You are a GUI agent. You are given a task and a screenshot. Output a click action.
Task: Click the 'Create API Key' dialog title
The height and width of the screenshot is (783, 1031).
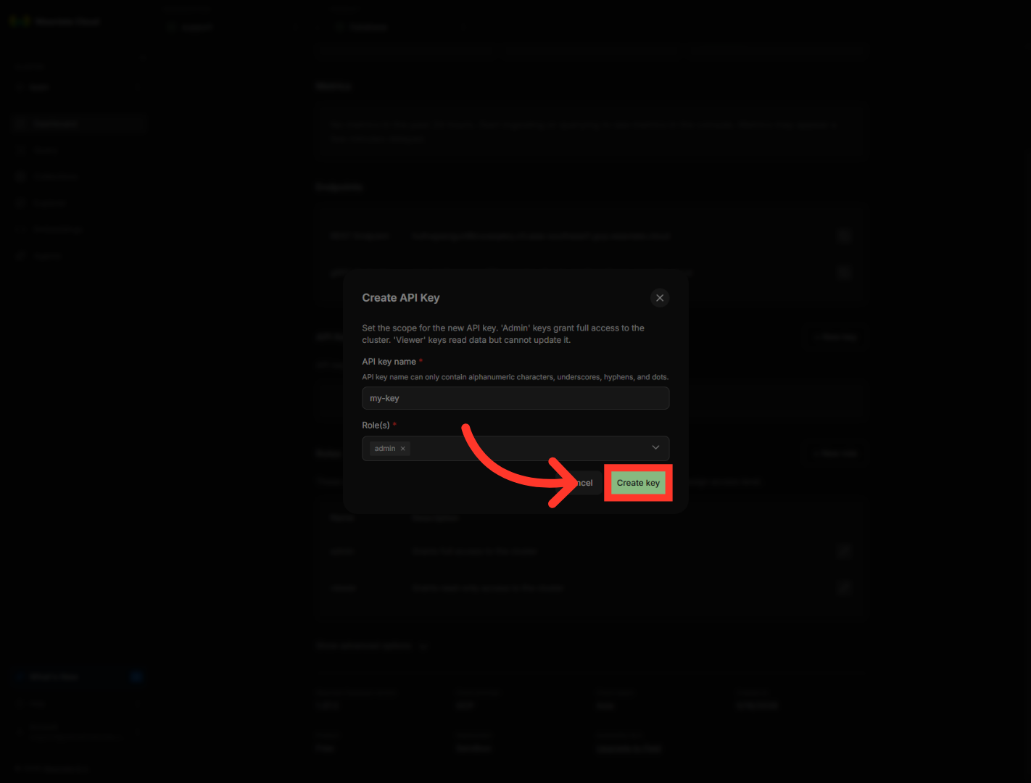401,298
